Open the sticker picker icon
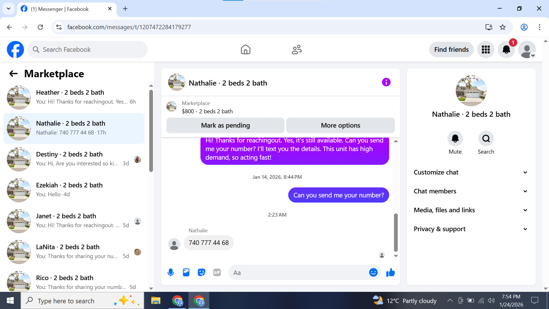 coord(202,272)
